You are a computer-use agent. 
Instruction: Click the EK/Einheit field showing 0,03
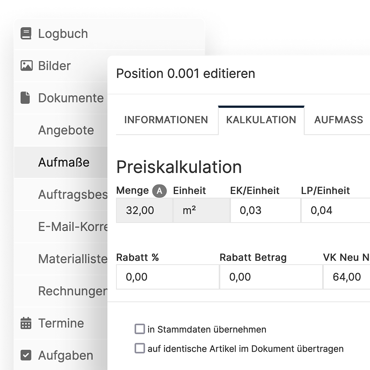click(x=266, y=210)
